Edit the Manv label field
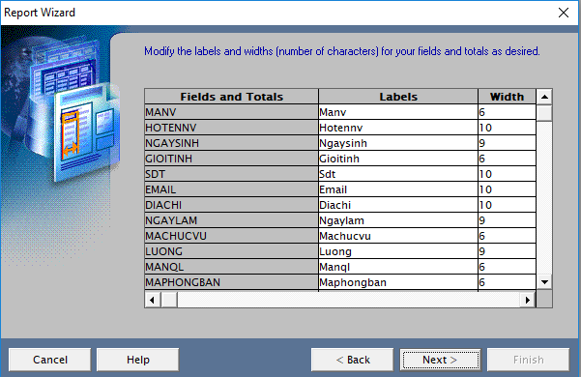This screenshot has width=581, height=377. 398,112
